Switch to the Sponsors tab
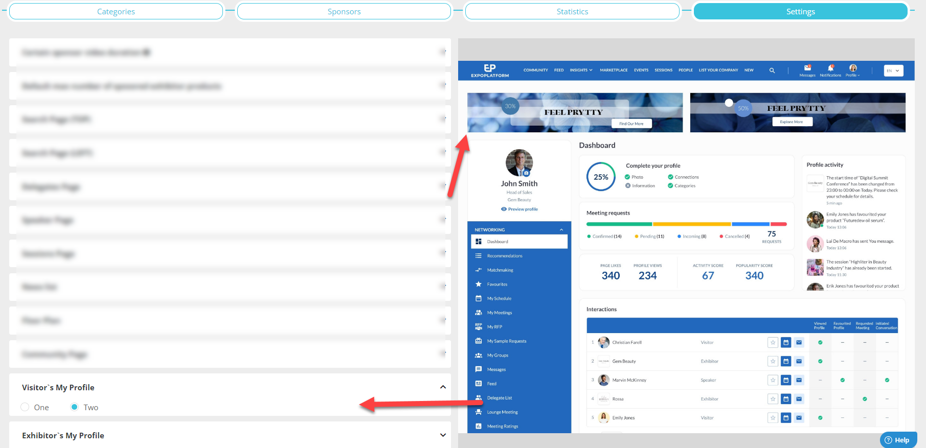 (344, 11)
